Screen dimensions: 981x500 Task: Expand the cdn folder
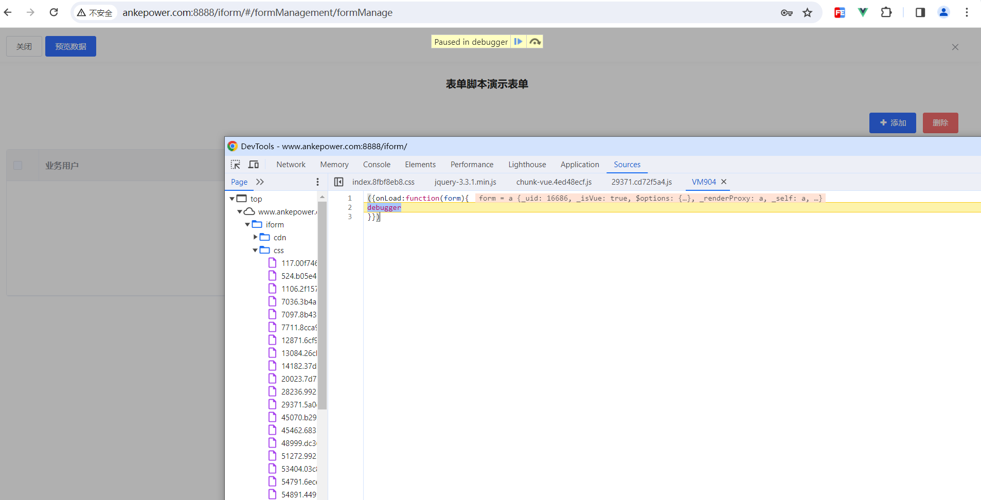click(255, 237)
